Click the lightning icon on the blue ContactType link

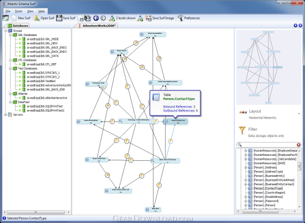coord(170,141)
